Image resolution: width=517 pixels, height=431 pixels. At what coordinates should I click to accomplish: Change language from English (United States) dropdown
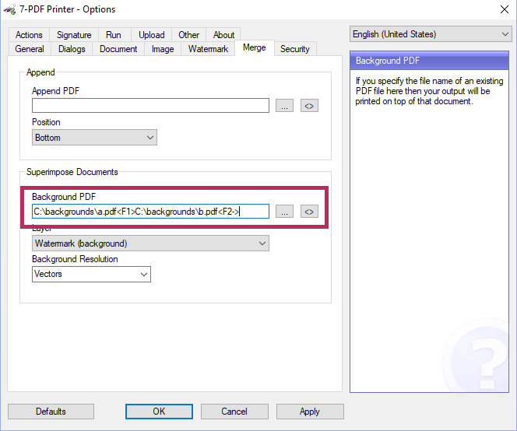coord(430,34)
